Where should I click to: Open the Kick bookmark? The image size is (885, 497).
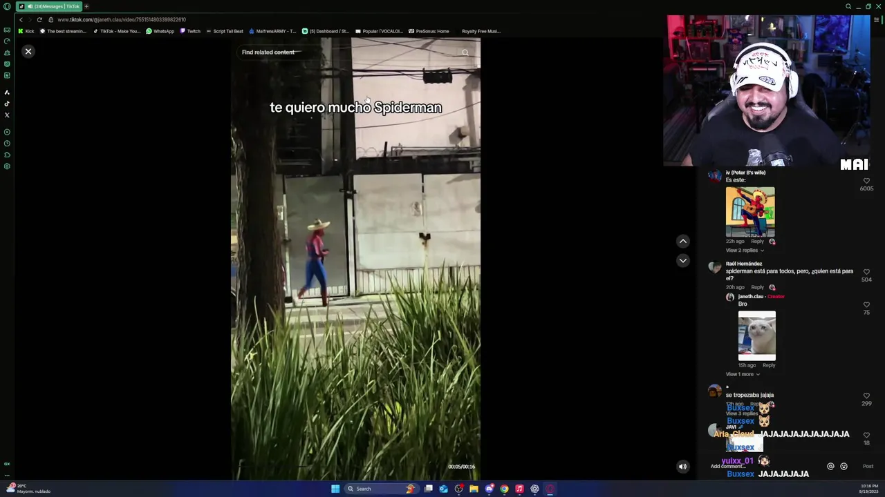[26, 31]
